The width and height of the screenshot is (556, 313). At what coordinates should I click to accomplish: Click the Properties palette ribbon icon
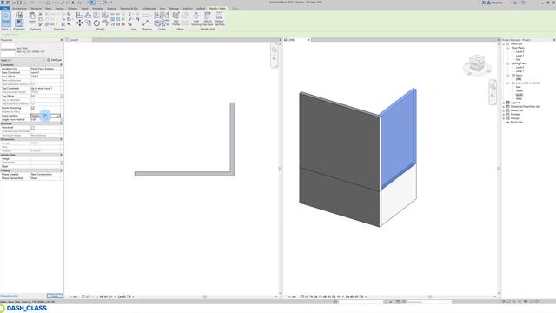click(x=19, y=23)
